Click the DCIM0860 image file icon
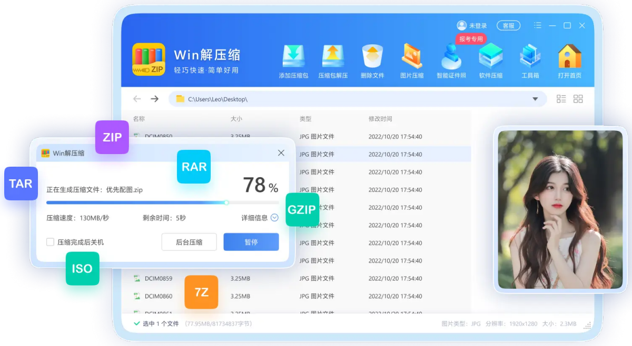The width and height of the screenshot is (632, 346). pyautogui.click(x=137, y=296)
